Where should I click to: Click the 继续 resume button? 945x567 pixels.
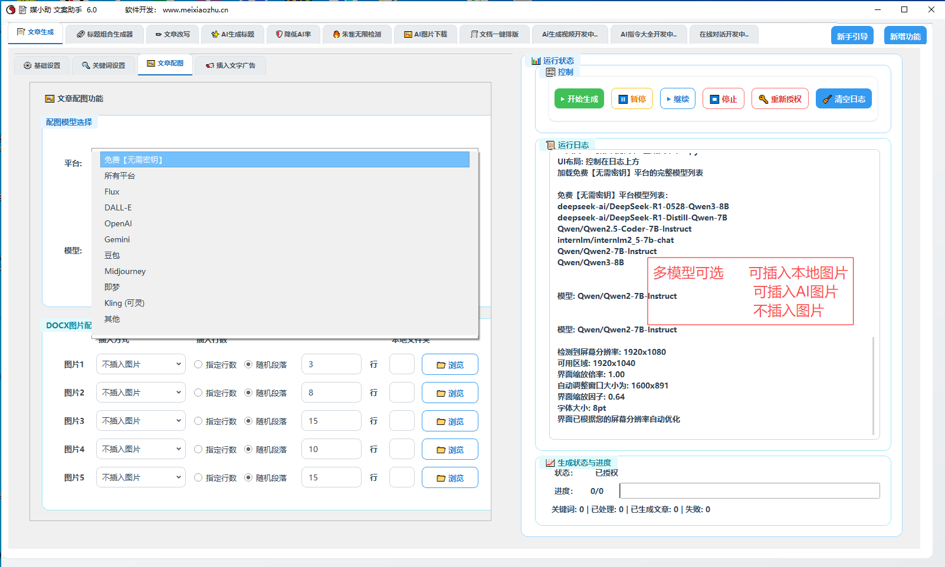click(x=677, y=99)
